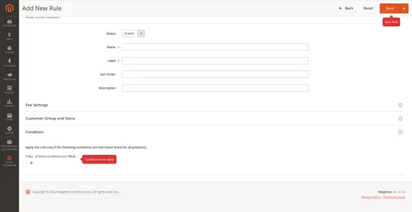412x212 pixels.
Task: Open the Status dropdown set to Enable
Action: point(133,34)
